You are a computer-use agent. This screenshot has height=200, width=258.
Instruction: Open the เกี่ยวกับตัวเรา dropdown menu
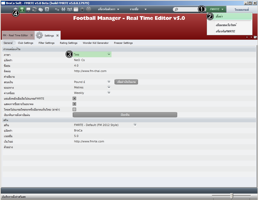coord(108,9)
